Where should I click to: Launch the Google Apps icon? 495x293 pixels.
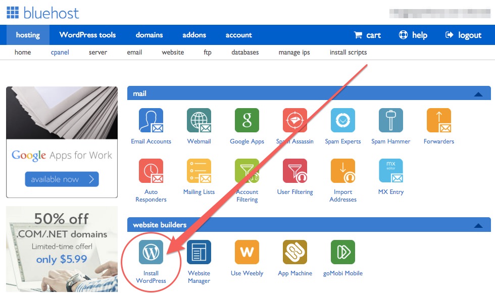coord(247,120)
